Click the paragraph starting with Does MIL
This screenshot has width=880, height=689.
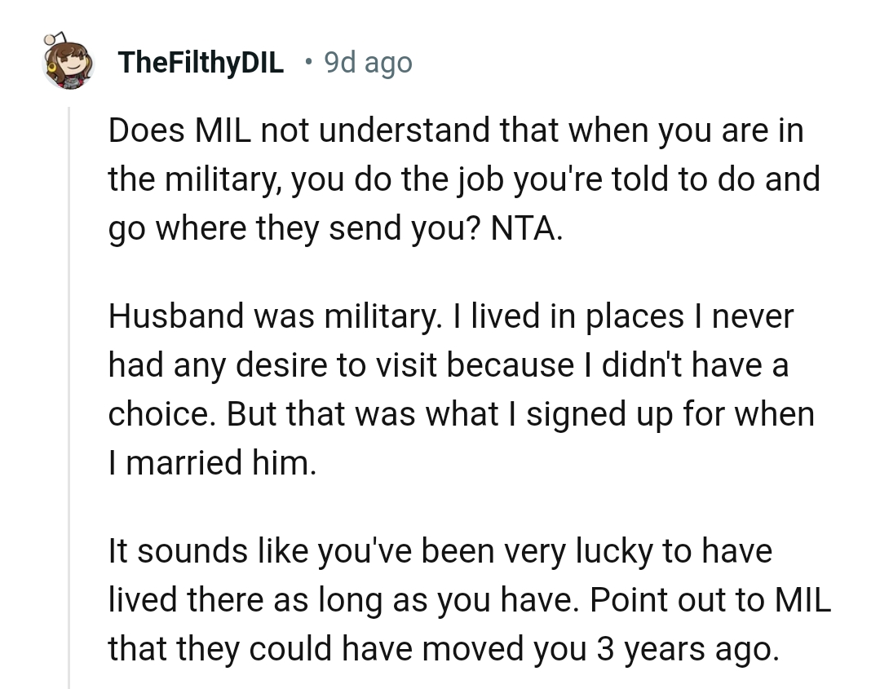pos(455,179)
